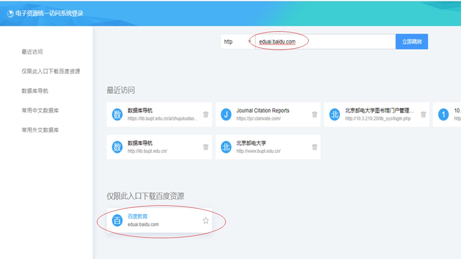Click the 数 icon of http://lib.bupt.edu.cn/ card

coord(117,147)
